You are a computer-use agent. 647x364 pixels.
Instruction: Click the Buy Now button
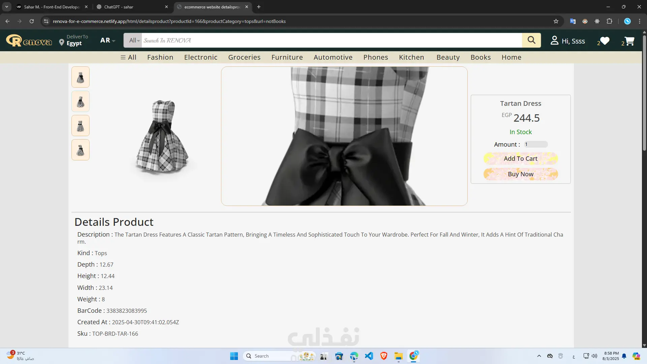[x=520, y=174]
